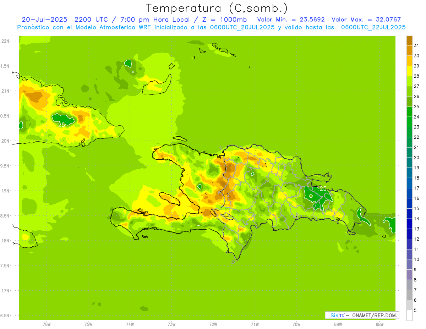Screen dimensions: 426x329
Task: Click the '75W' longitude label
Action: coord(88,324)
